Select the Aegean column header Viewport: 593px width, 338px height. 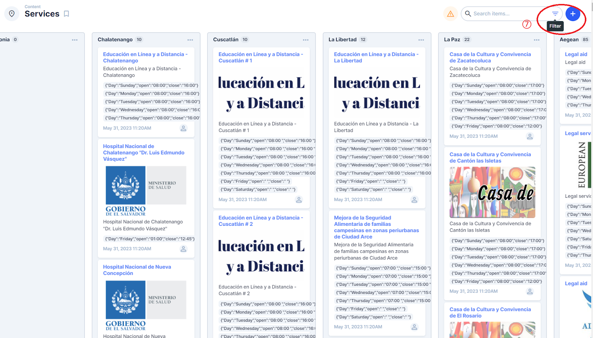(569, 40)
